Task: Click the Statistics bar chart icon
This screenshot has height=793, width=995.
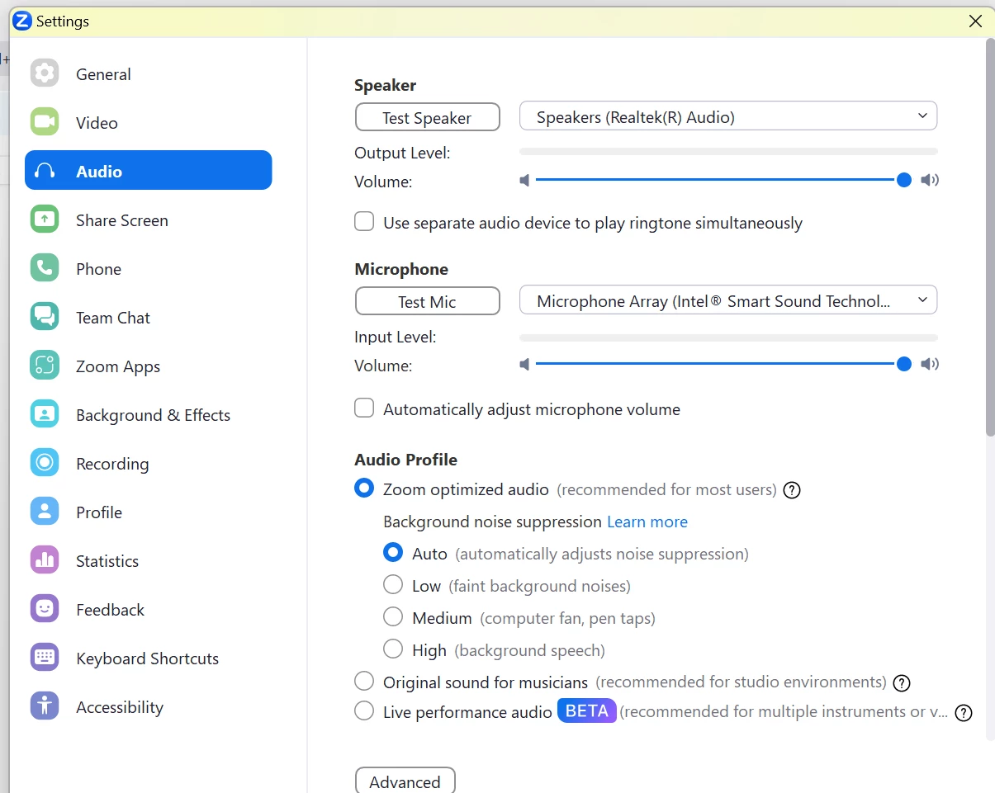Action: pyautogui.click(x=45, y=560)
